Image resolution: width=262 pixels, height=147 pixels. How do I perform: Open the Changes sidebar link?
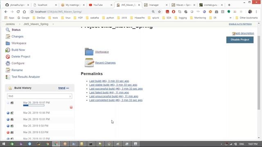pyautogui.click(x=17, y=36)
